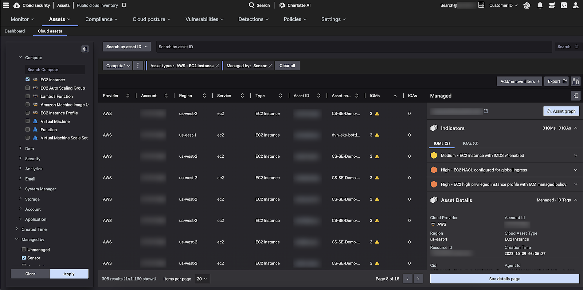Sort by Asset ID column
This screenshot has width=583, height=290.
click(x=319, y=96)
